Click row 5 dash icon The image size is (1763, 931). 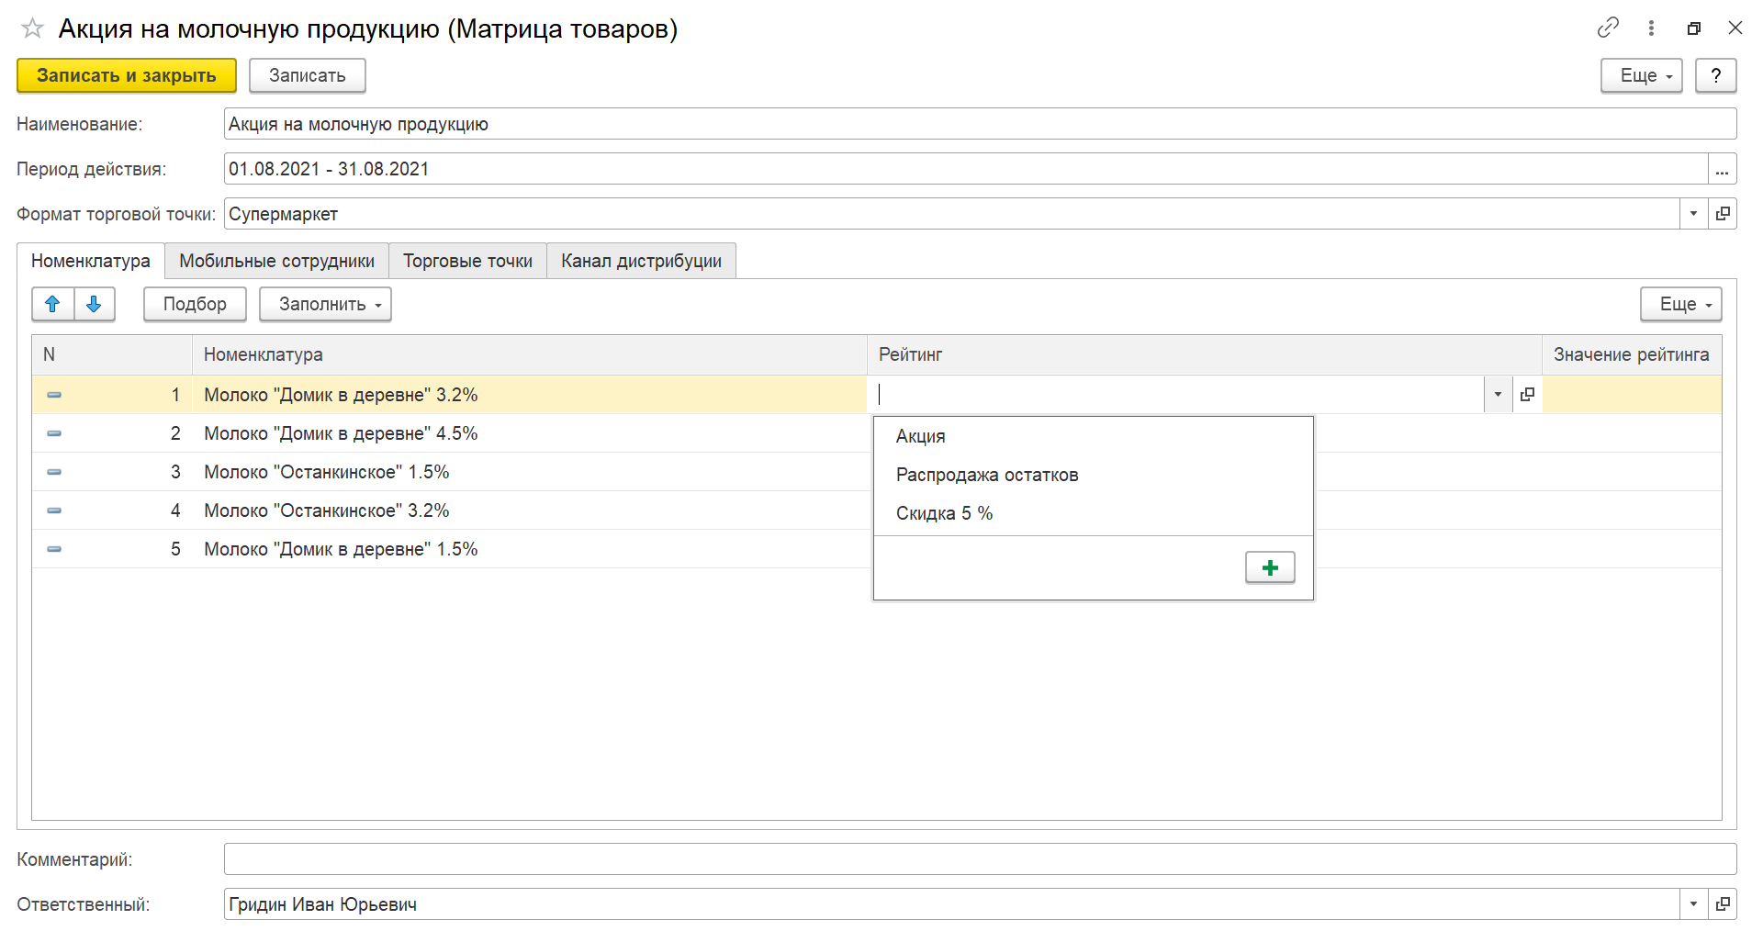pos(54,549)
